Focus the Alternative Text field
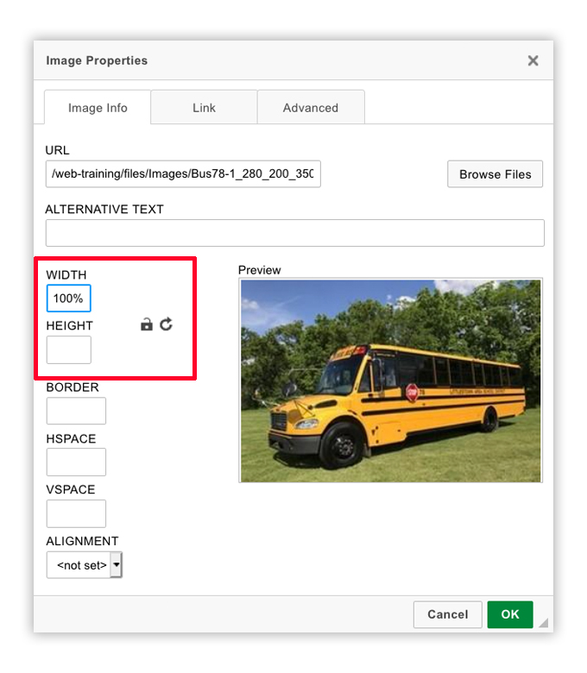This screenshot has height=673, width=587. coord(294,233)
